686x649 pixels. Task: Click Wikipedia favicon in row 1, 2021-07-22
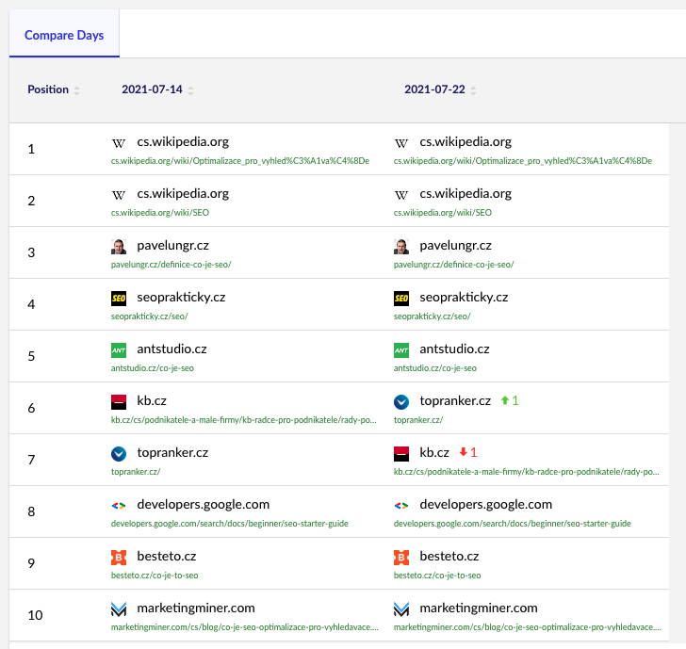tap(401, 143)
